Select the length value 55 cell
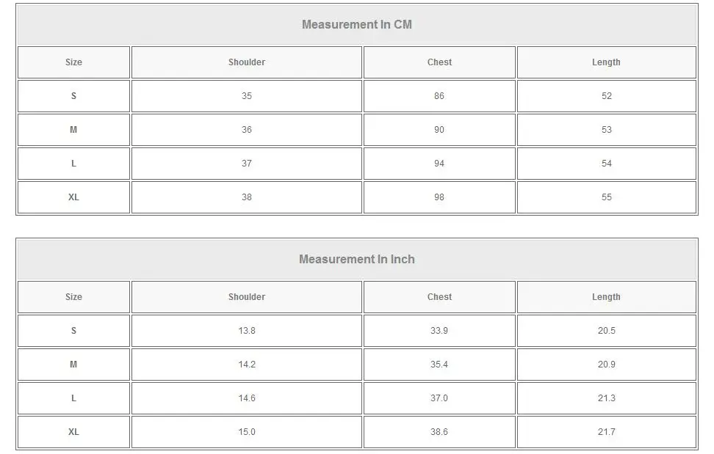Viewport: 714px width, 454px height. pos(606,197)
